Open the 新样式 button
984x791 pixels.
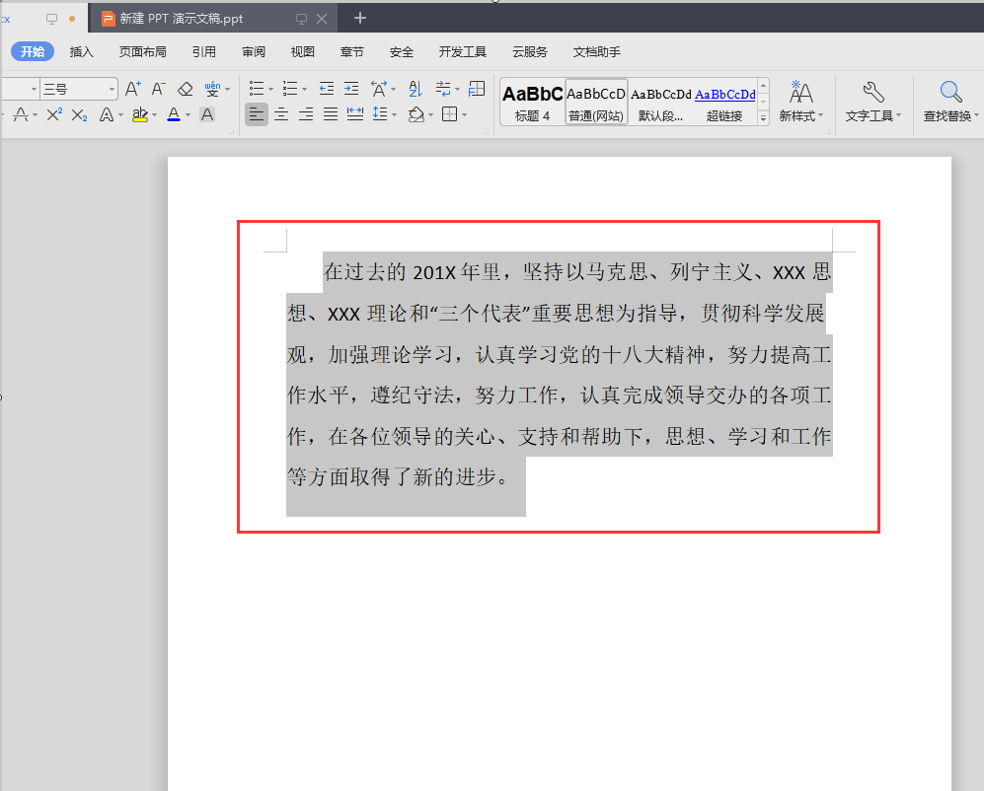800,102
